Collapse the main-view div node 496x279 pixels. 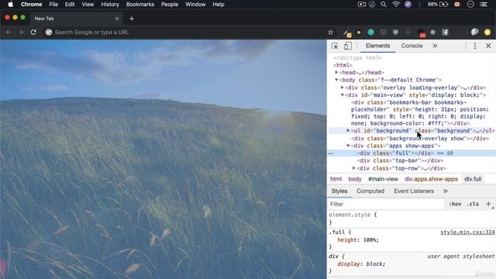(x=343, y=95)
